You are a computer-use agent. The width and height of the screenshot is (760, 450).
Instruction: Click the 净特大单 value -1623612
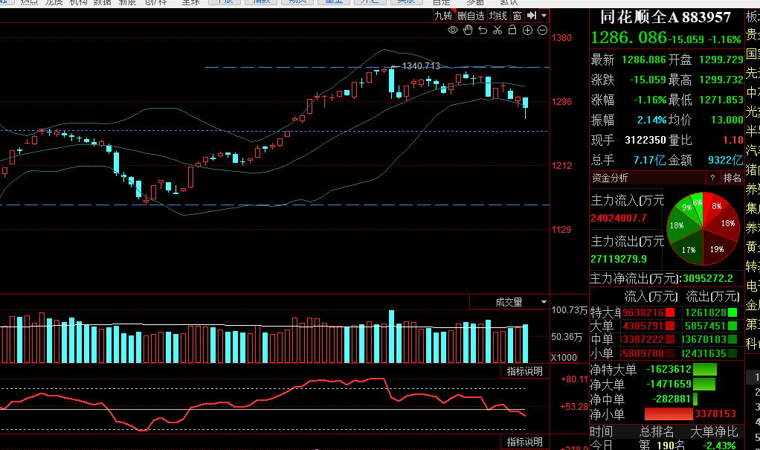tap(669, 370)
